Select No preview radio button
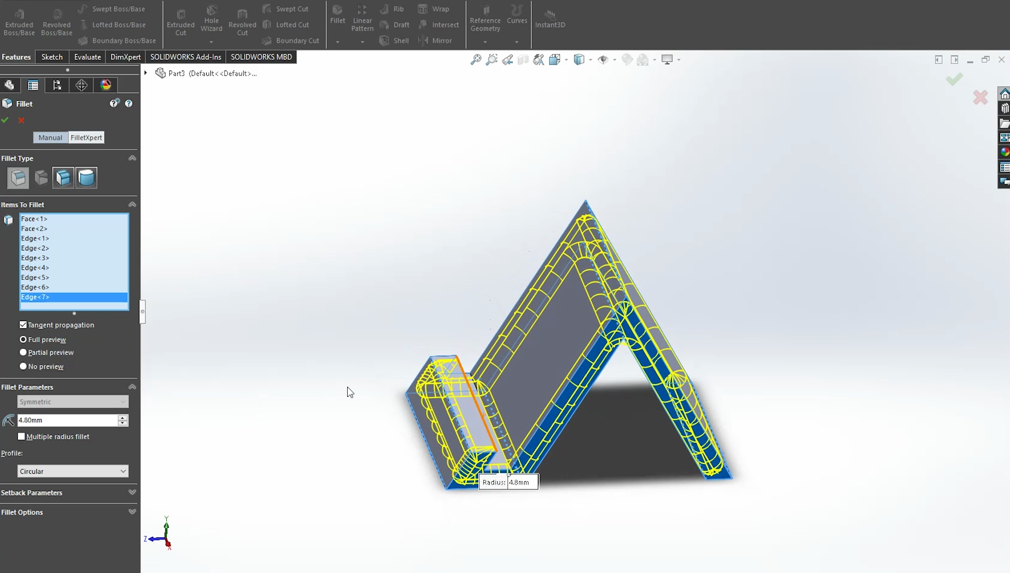Viewport: 1010px width, 573px height. tap(23, 366)
